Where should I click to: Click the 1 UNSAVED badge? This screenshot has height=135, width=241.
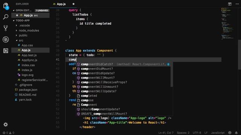pyautogui.click(x=42, y=10)
